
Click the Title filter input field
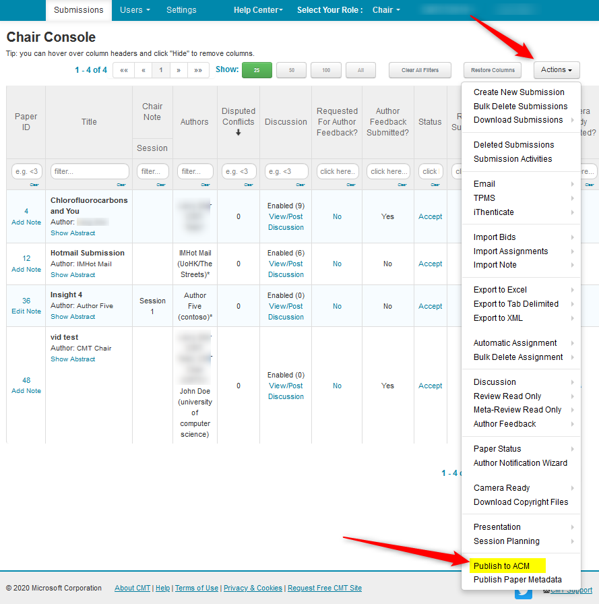click(90, 171)
